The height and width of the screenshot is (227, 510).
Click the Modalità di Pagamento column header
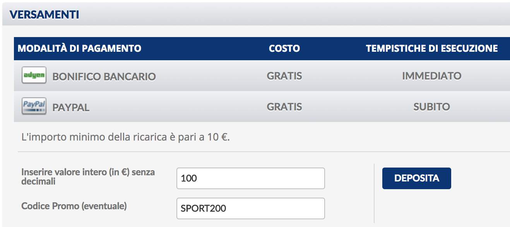(x=79, y=49)
